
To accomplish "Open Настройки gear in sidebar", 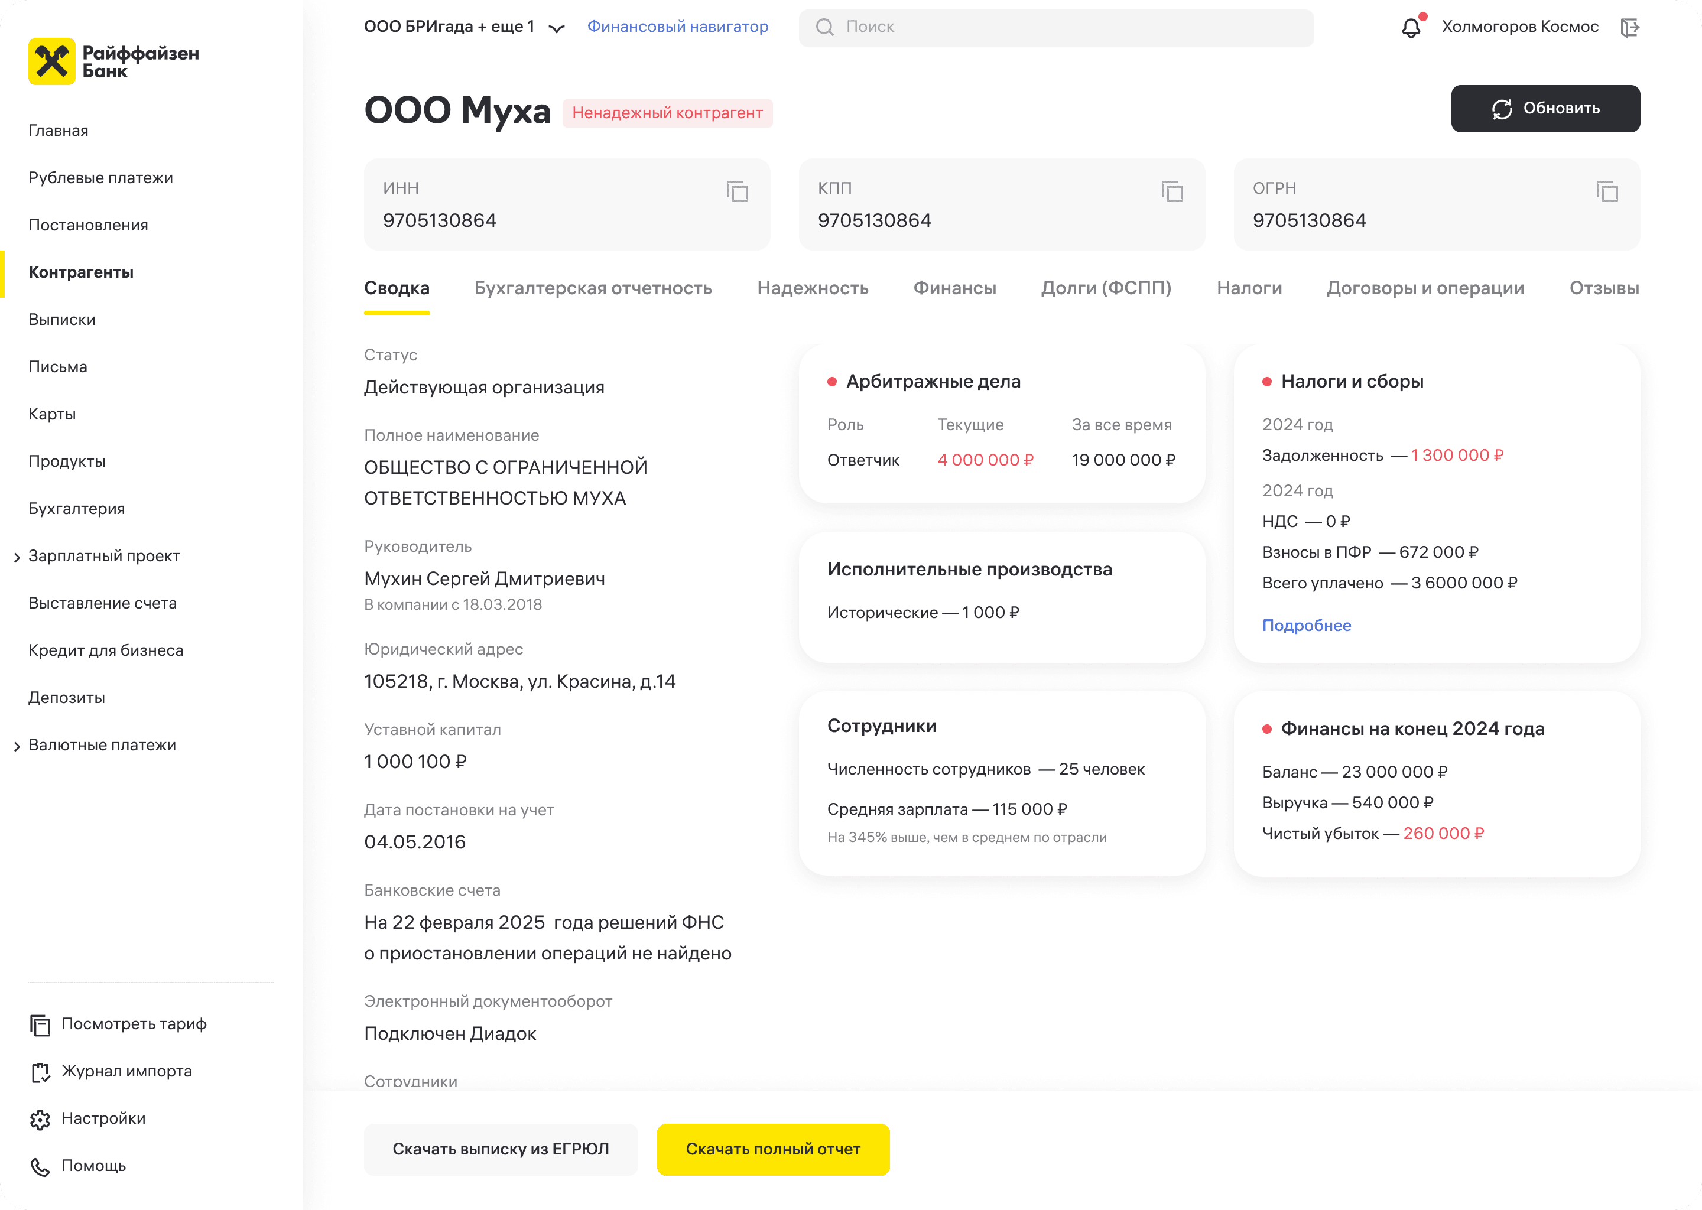I will [x=103, y=1118].
